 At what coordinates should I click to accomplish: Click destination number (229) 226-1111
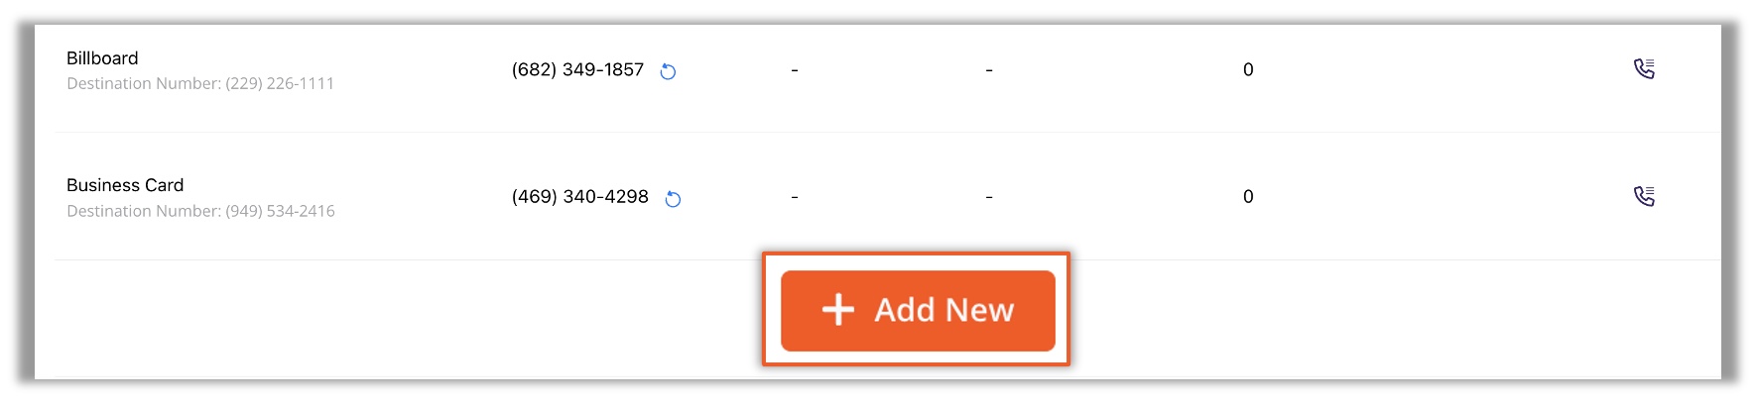(280, 84)
